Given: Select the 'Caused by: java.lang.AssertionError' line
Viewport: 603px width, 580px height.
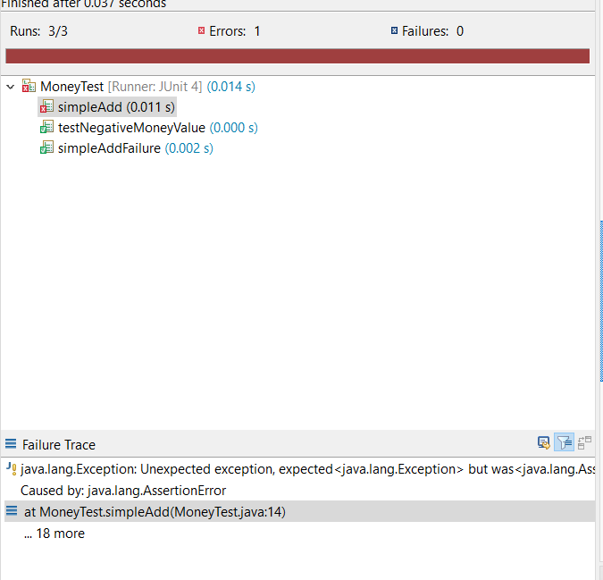Looking at the screenshot, I should [x=123, y=491].
